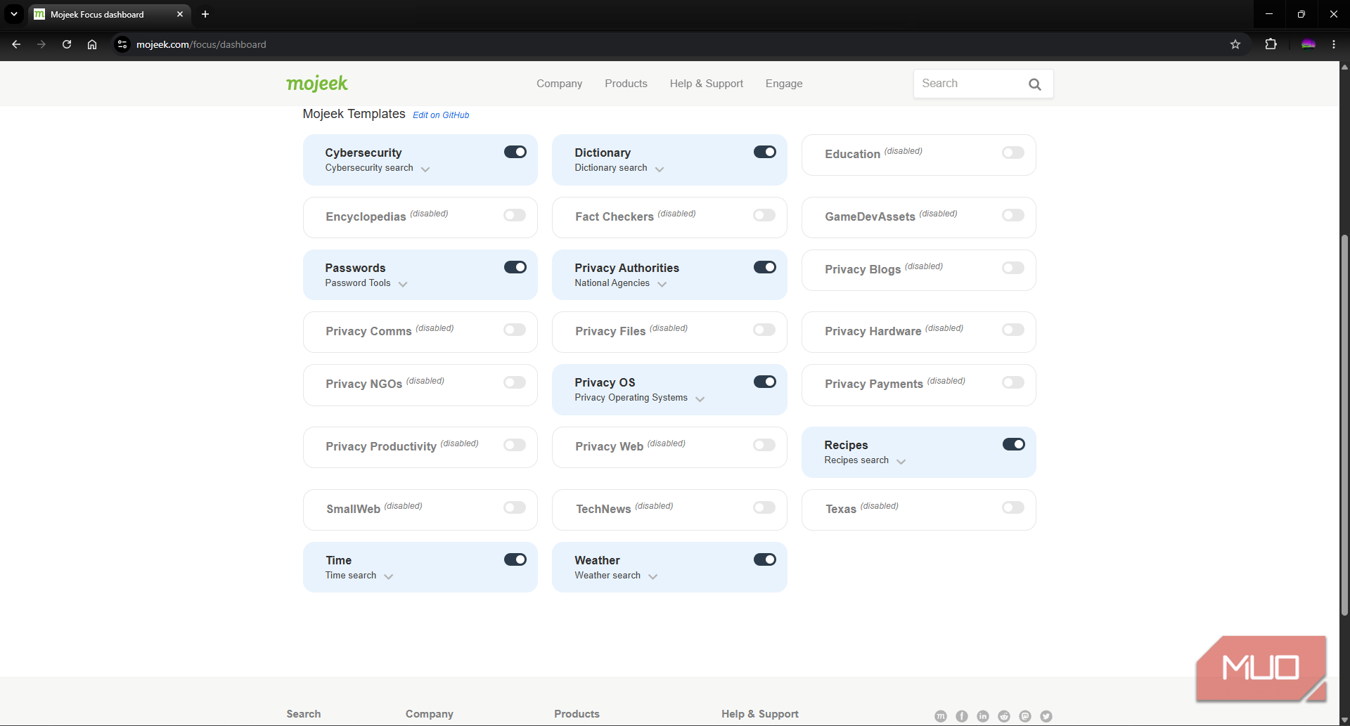Viewport: 1350px width, 726px height.
Task: Enable the Education toggle
Action: pyautogui.click(x=1013, y=153)
